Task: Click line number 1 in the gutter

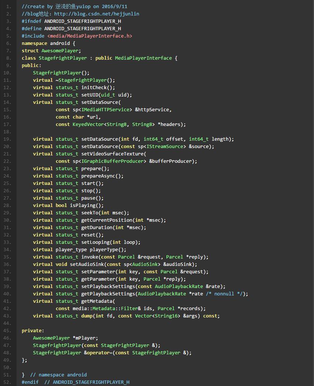Action: point(8,6)
